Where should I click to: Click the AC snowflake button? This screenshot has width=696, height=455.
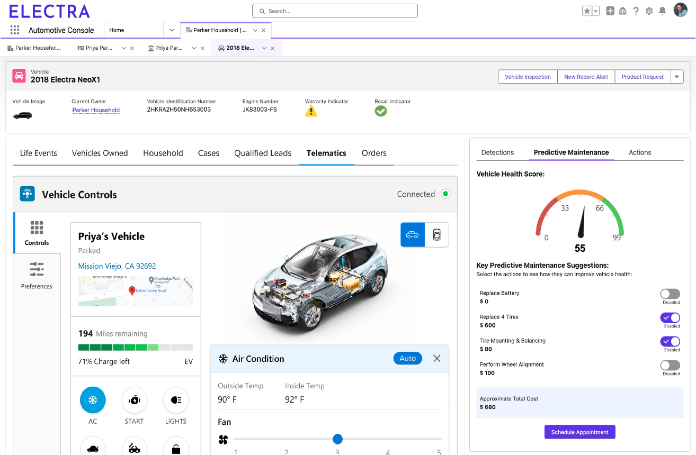[x=93, y=401]
